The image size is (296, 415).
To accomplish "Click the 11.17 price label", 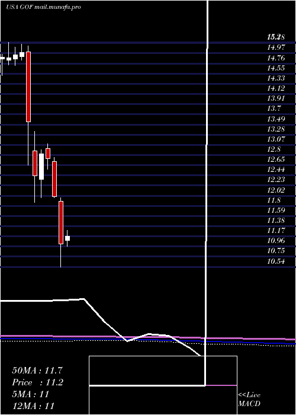I will 276,231.
